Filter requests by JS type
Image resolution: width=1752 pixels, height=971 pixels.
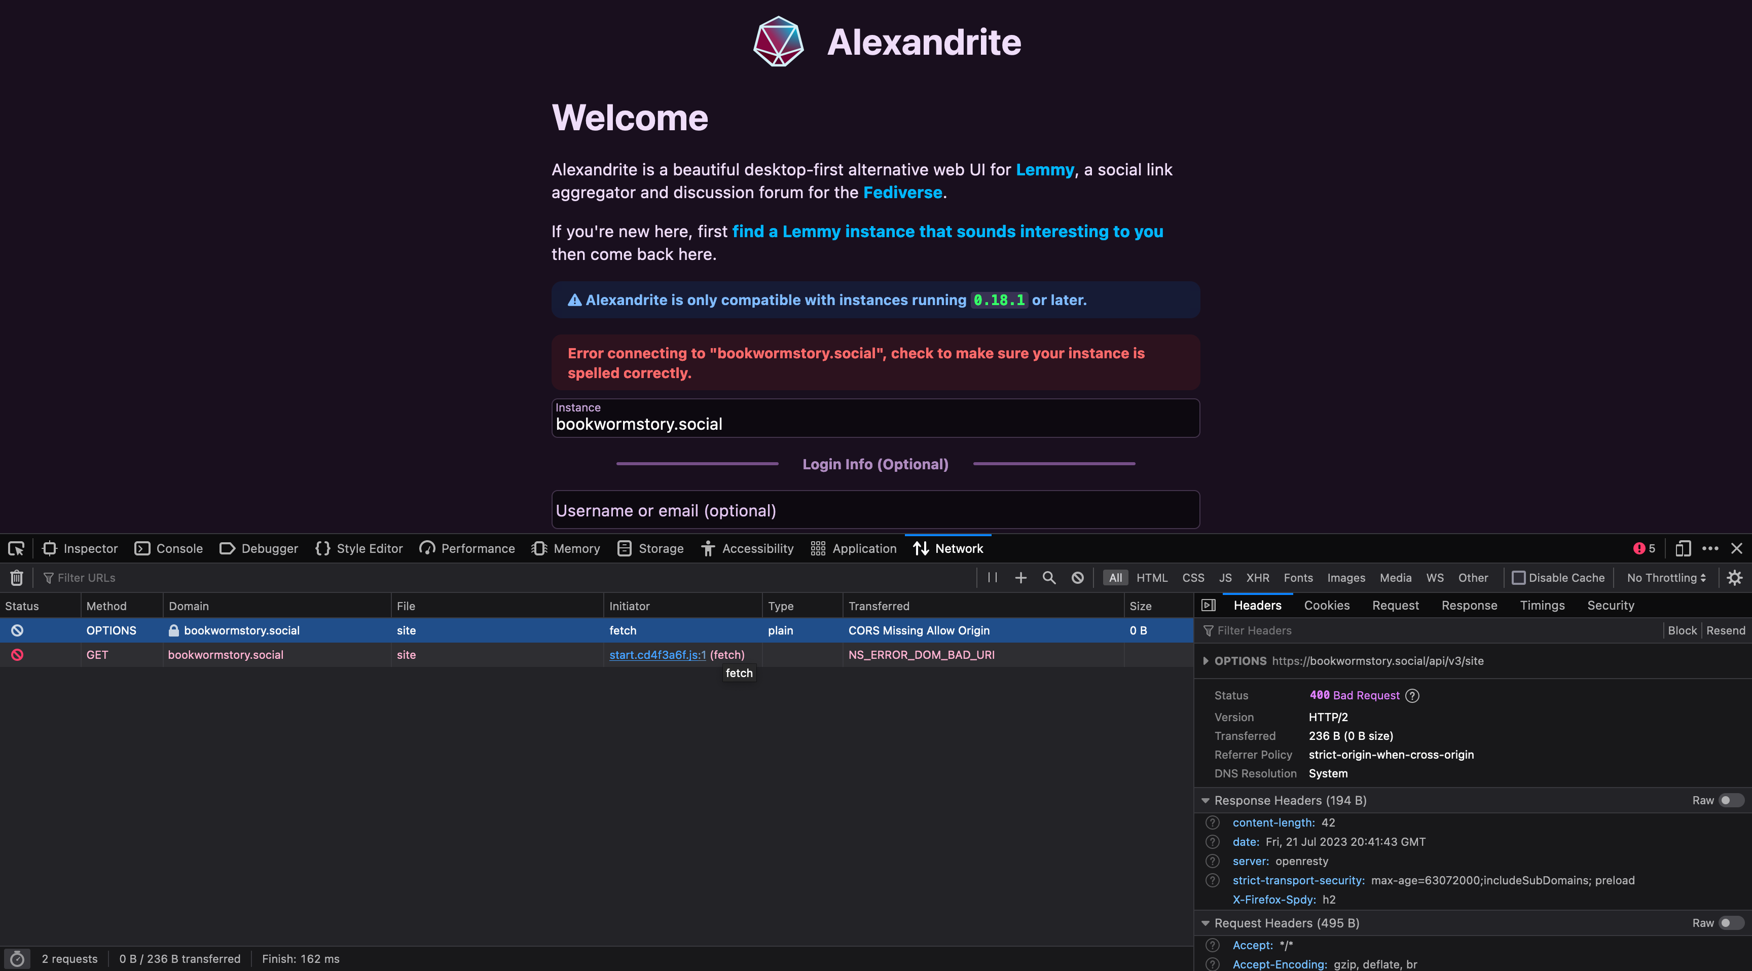[x=1225, y=577]
